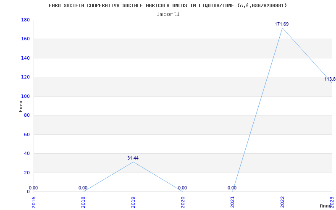
Task: Click the 20 y-axis value
Action: (x=27, y=173)
